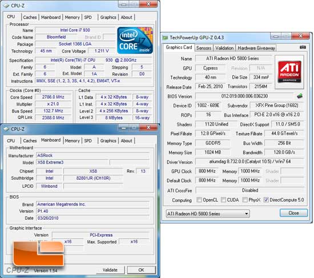This screenshot has height=278, width=314.
Task: Open the ATI Radeon HD 5800 Series dropdown
Action: pos(208,213)
